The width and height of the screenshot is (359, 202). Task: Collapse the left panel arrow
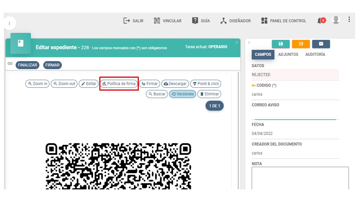click(x=236, y=43)
